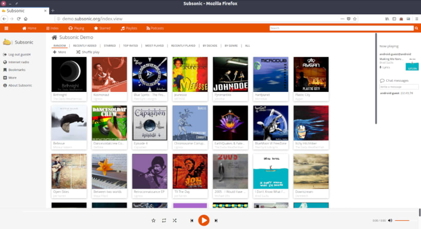Open the Joe Farren 'Til The Day cover
The width and height of the screenshot is (421, 229).
190,171
